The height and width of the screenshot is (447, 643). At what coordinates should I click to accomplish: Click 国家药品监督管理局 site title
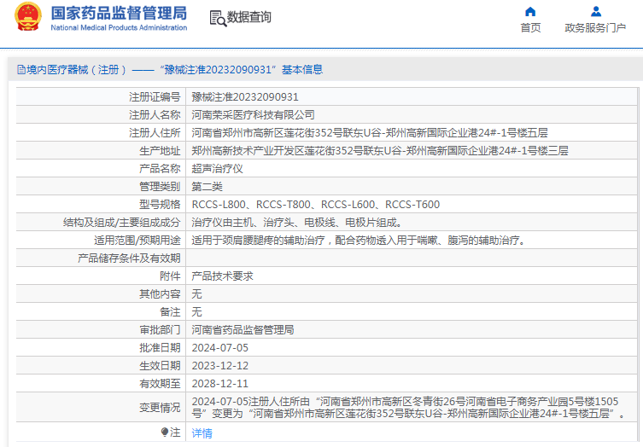pos(119,13)
